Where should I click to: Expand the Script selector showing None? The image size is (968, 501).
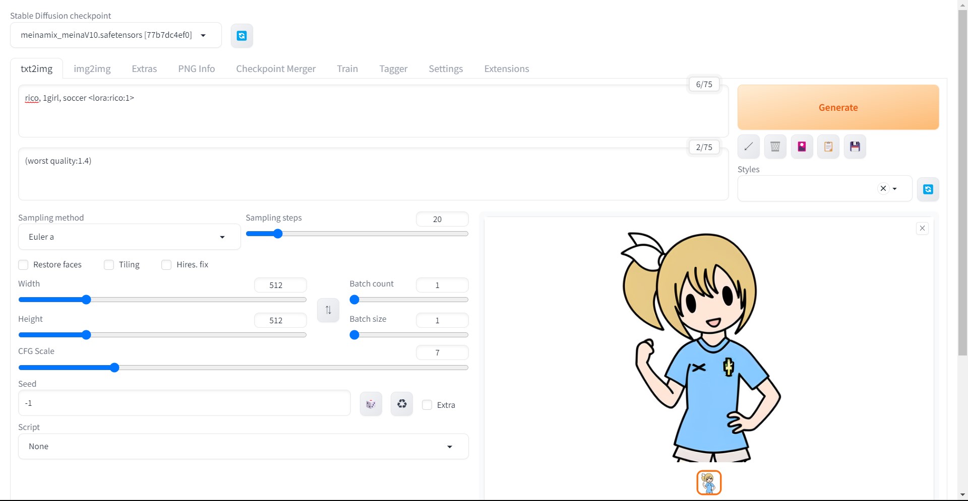243,446
